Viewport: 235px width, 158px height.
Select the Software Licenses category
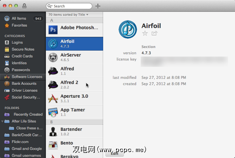(x=23, y=77)
